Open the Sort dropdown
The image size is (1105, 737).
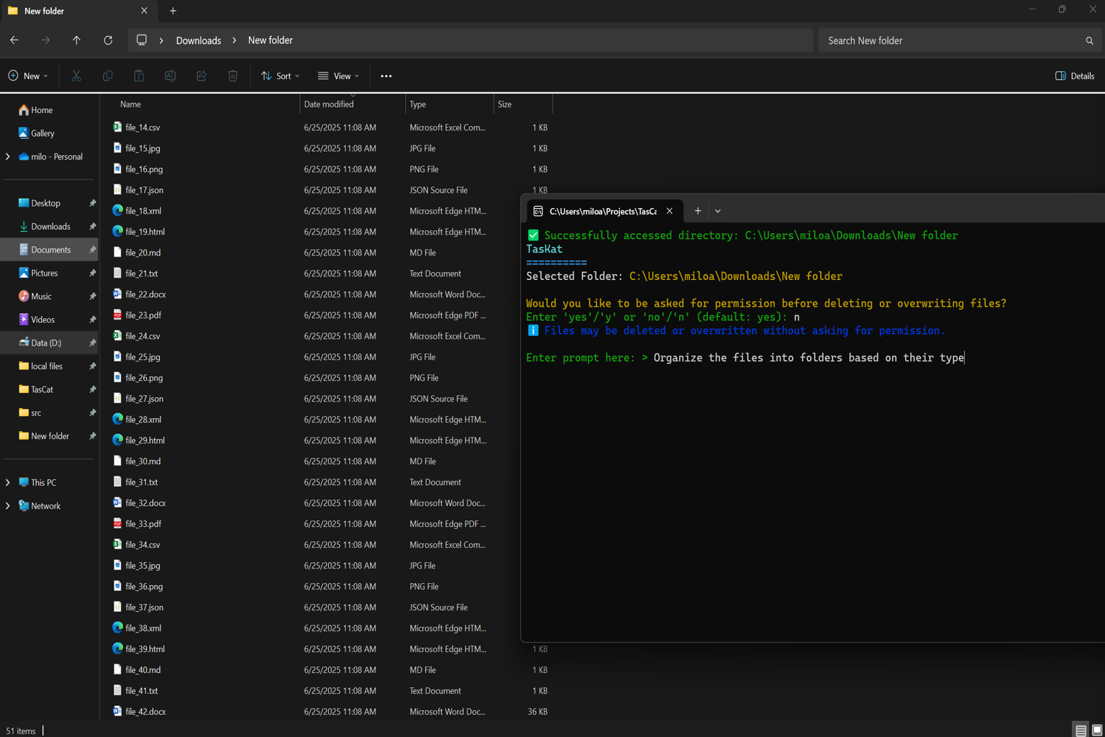pos(281,76)
